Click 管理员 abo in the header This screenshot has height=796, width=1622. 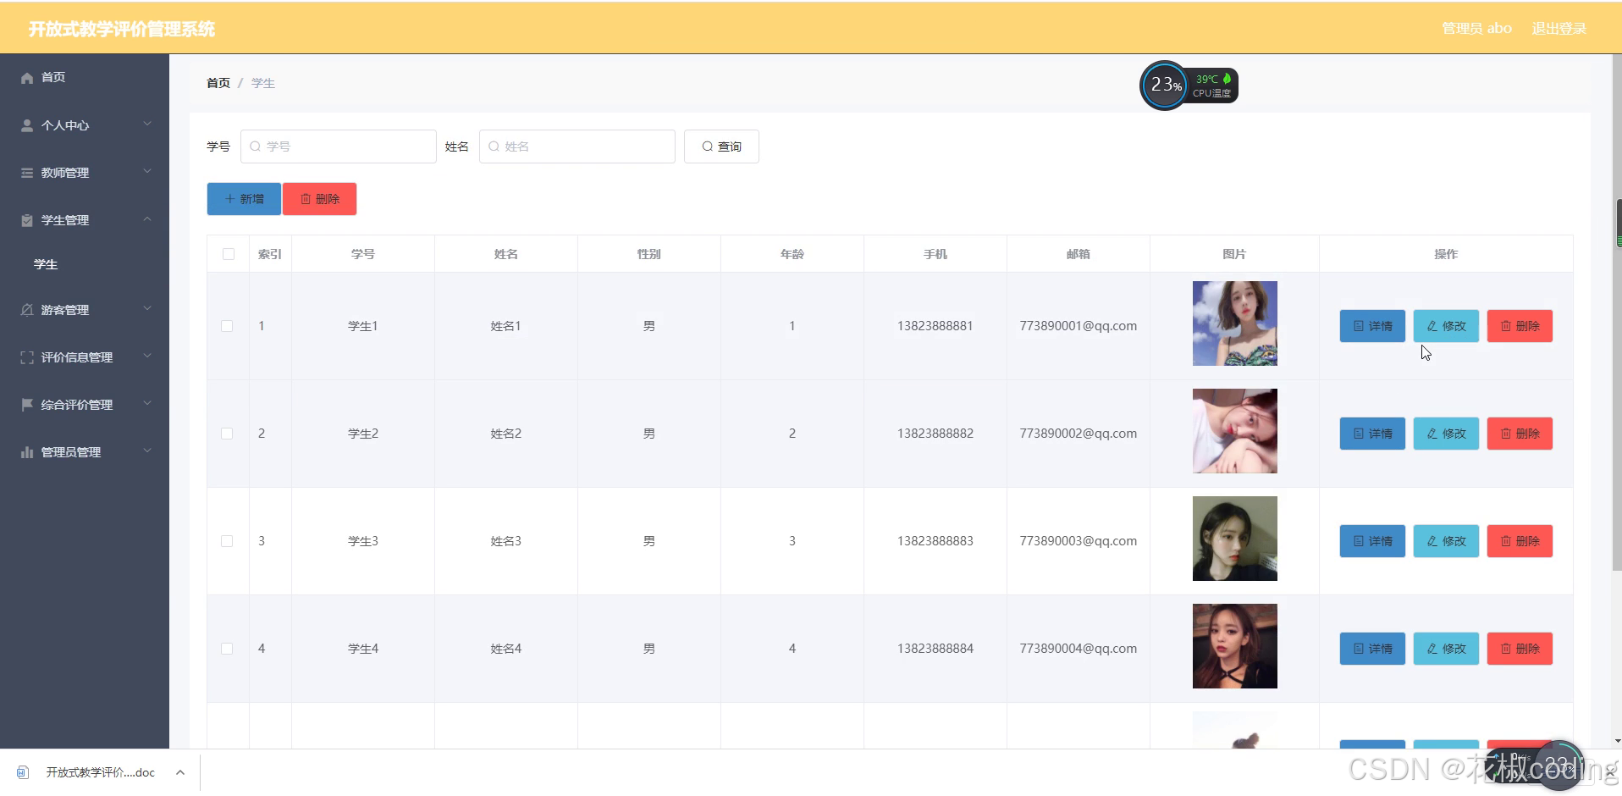tap(1477, 29)
